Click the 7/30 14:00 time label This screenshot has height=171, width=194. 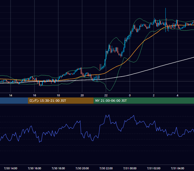point(11,168)
